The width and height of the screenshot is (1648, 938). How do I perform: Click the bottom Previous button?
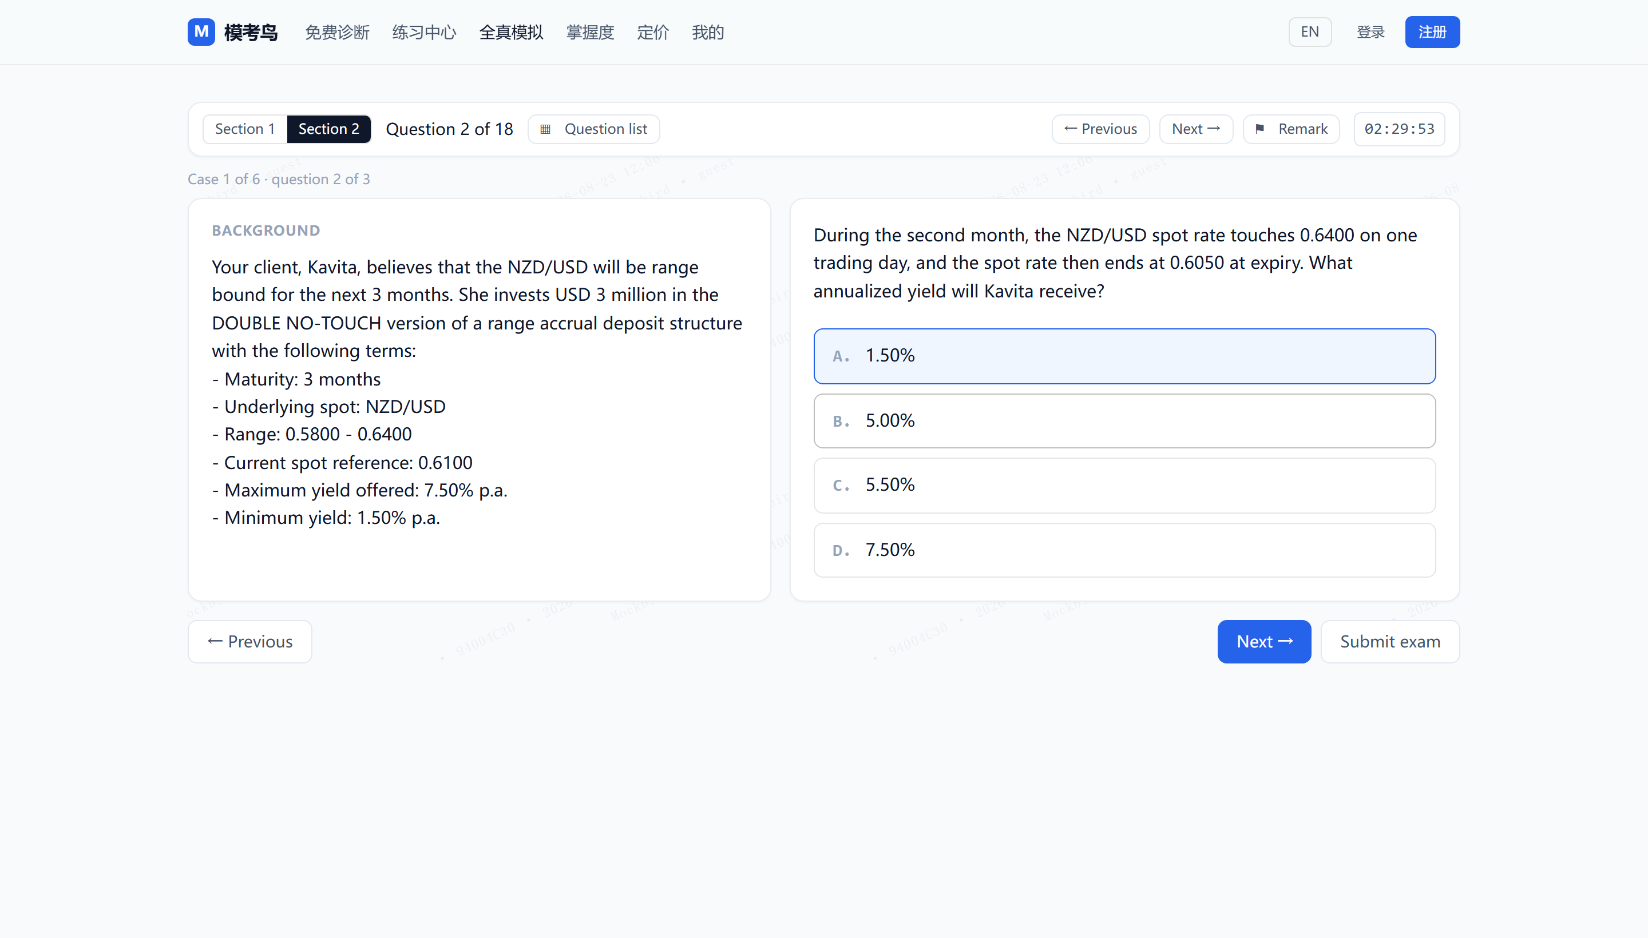click(x=250, y=642)
